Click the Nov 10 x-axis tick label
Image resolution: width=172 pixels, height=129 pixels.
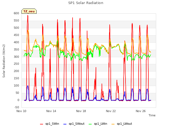pyautogui.click(x=21, y=111)
